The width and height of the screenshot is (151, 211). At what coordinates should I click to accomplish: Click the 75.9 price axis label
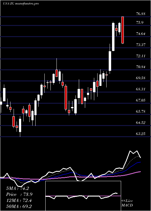tap(140, 22)
